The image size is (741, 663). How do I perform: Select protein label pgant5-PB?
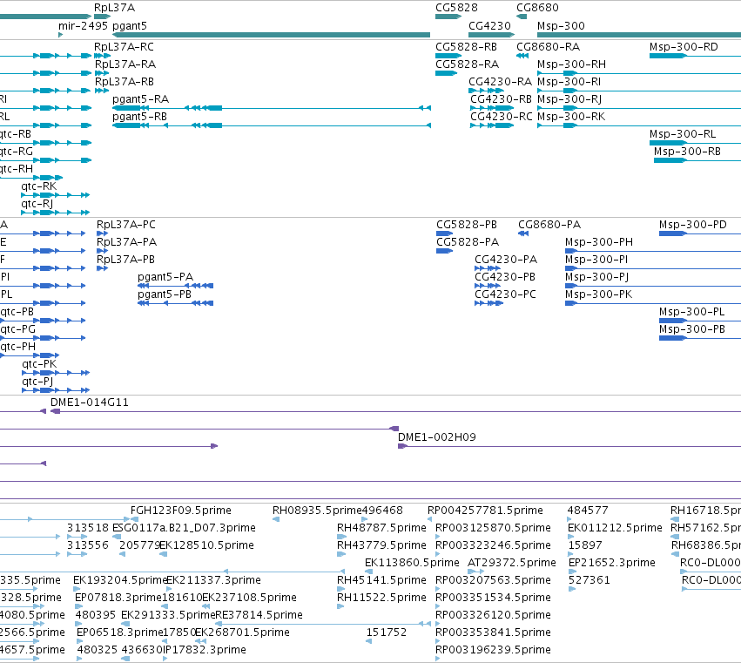[165, 294]
